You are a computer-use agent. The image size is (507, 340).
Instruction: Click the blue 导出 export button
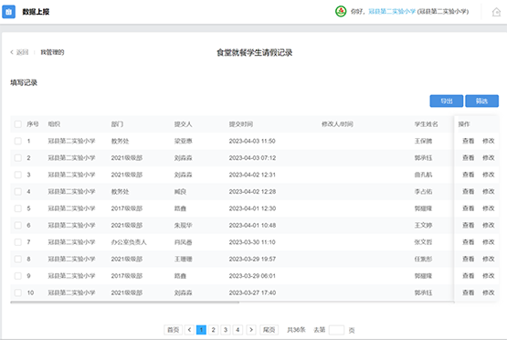coord(446,101)
